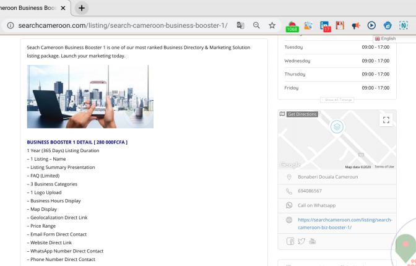
Task: Click 'Phone Number Direct Contact' line
Action: [x=61, y=259]
